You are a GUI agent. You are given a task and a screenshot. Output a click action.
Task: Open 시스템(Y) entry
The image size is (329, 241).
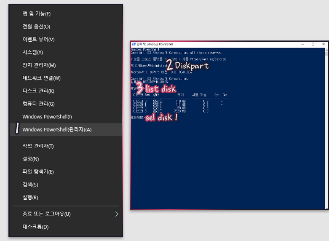66,52
